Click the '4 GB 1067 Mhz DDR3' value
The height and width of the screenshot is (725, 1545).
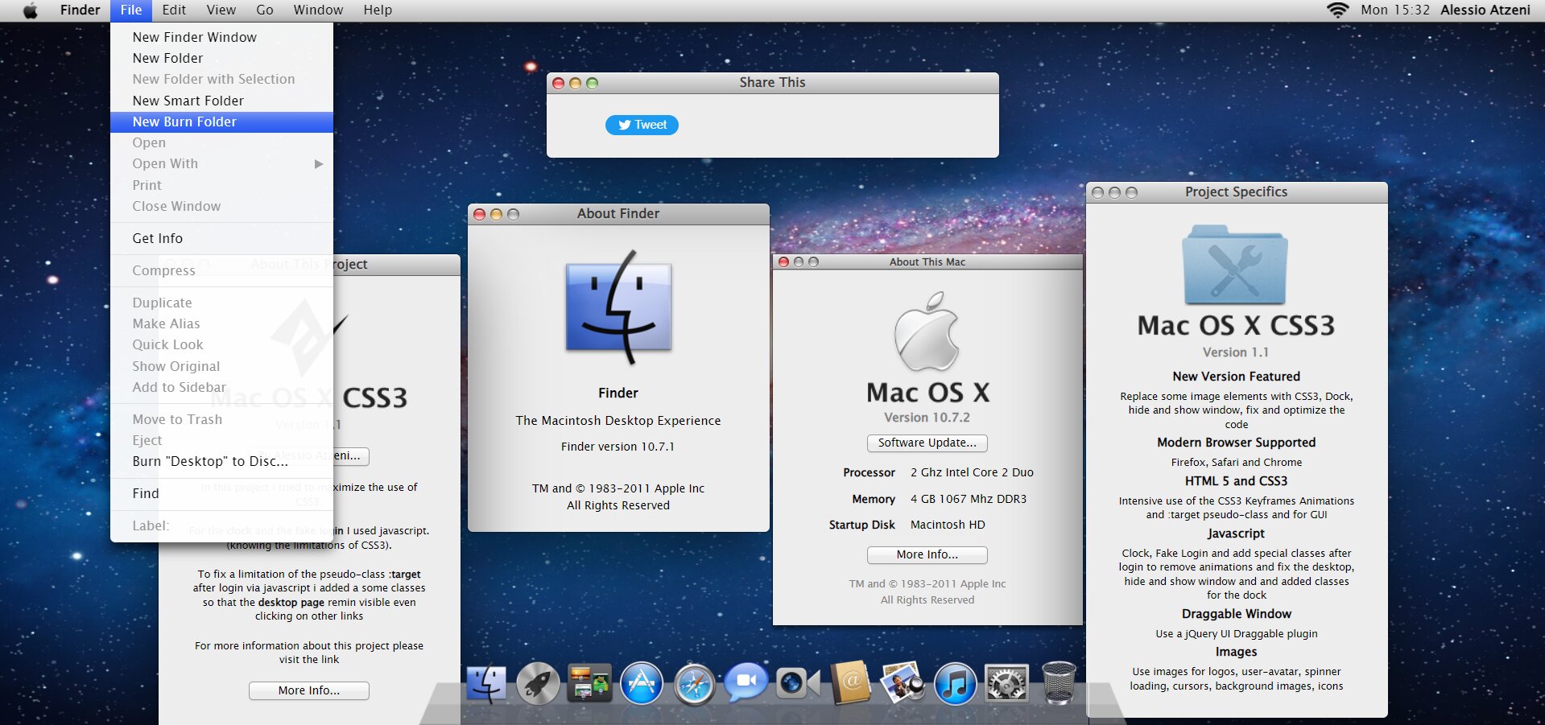tap(969, 499)
